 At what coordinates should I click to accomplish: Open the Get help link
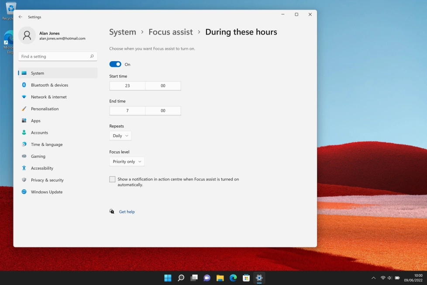[127, 212]
